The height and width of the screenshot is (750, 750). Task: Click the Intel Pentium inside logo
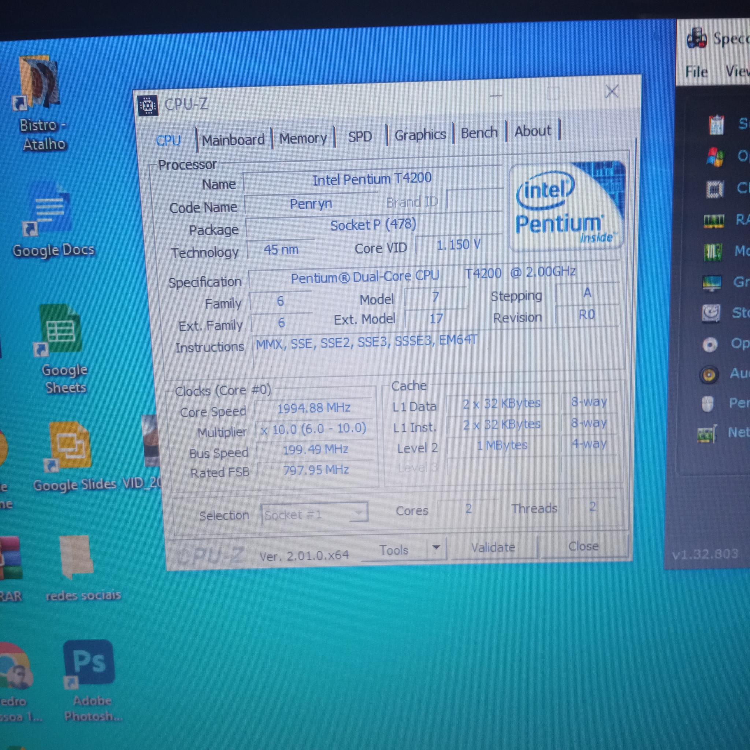click(567, 207)
